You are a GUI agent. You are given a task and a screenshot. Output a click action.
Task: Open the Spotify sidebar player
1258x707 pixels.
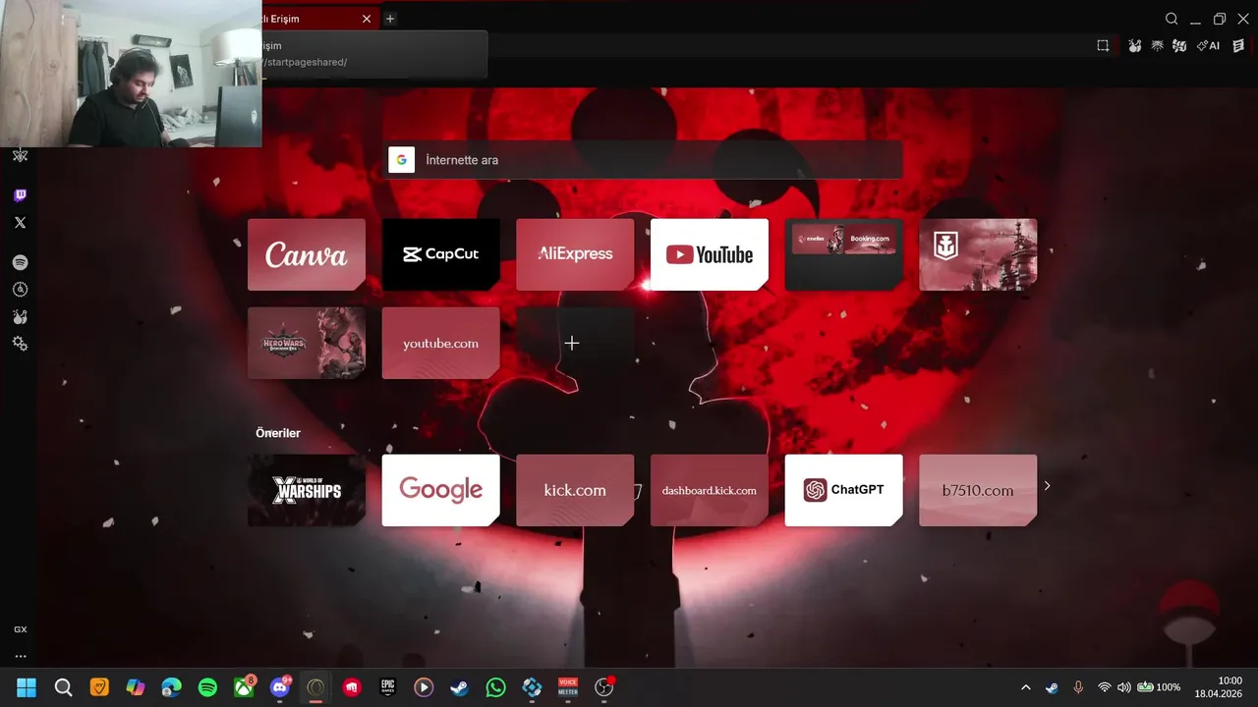20,262
